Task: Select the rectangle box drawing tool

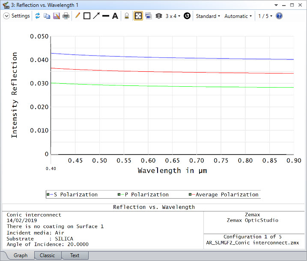Action: 87,16
